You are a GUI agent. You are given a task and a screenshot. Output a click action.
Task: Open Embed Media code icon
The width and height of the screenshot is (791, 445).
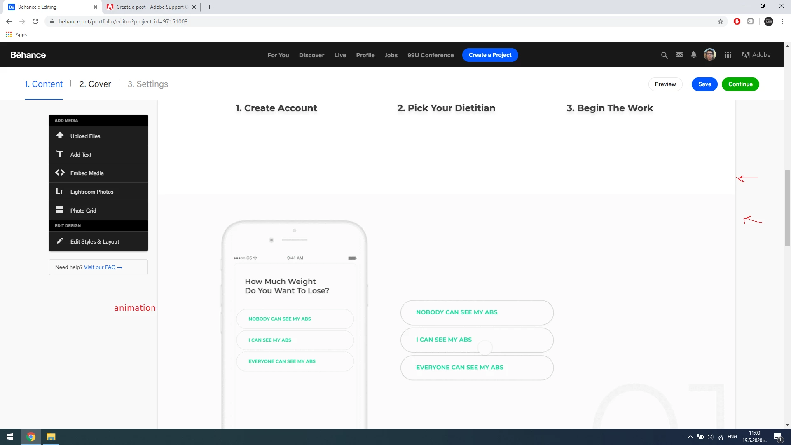coord(60,173)
